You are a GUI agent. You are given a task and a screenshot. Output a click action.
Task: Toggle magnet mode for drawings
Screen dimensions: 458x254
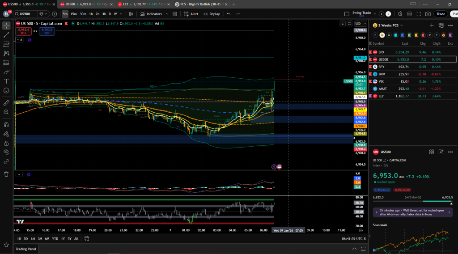click(6, 125)
